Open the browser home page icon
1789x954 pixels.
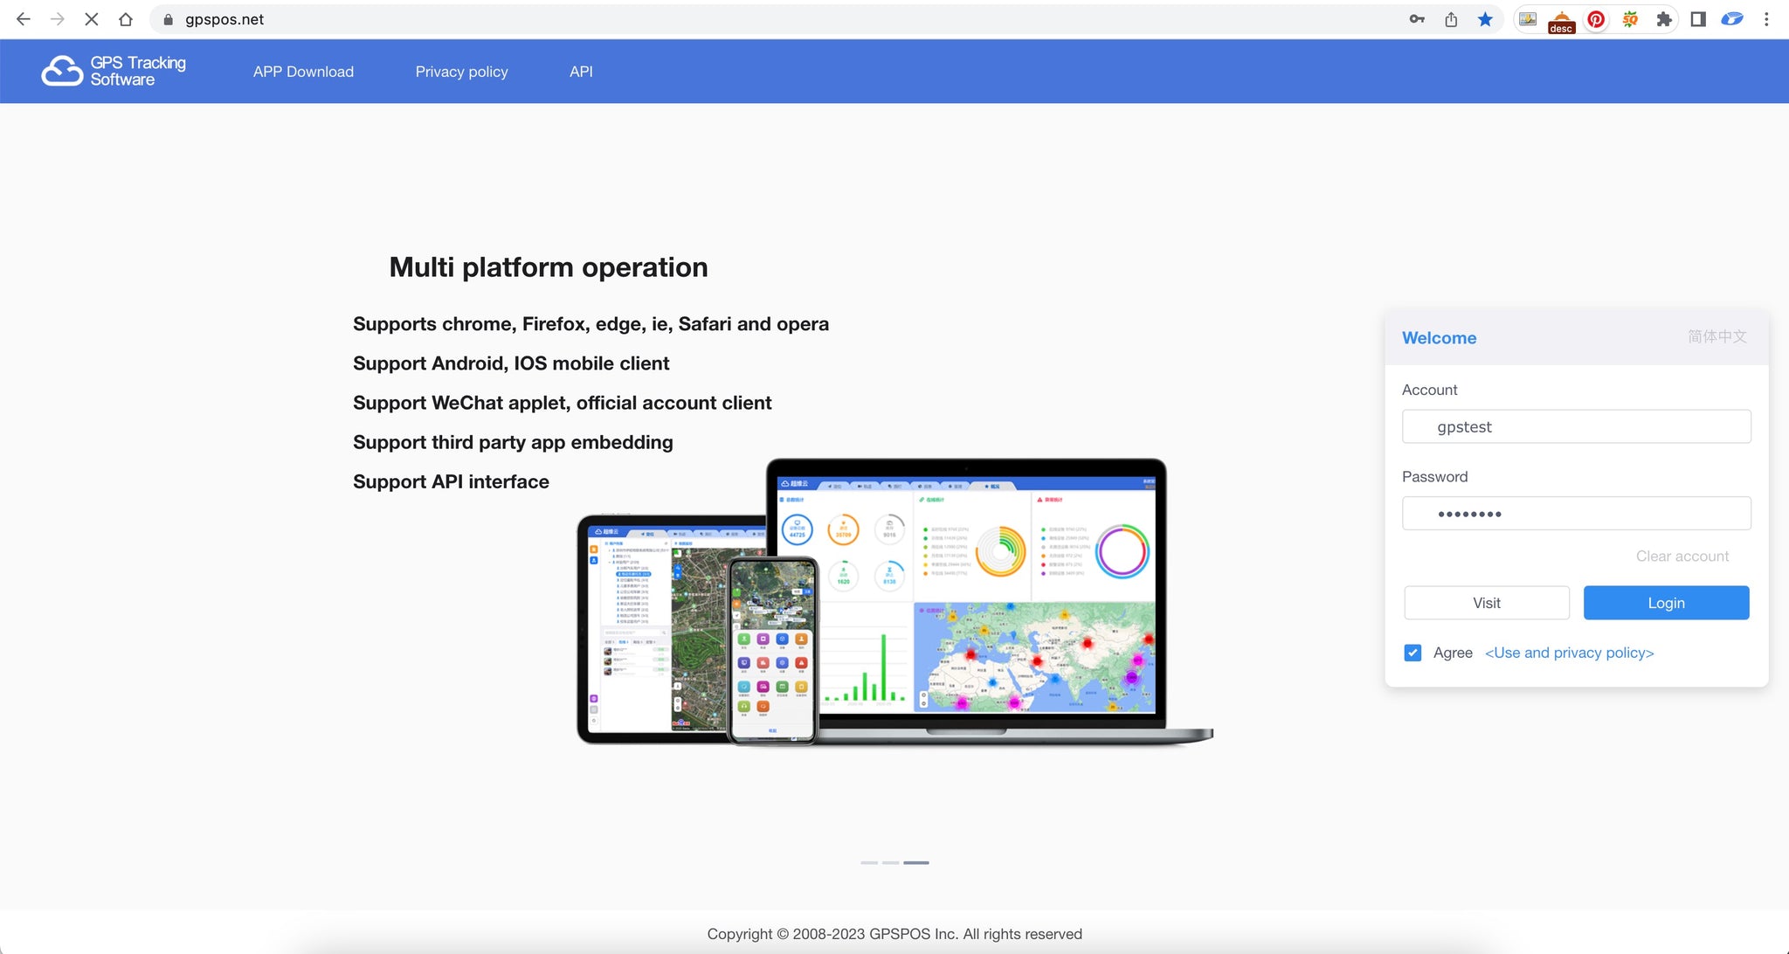pyautogui.click(x=126, y=19)
